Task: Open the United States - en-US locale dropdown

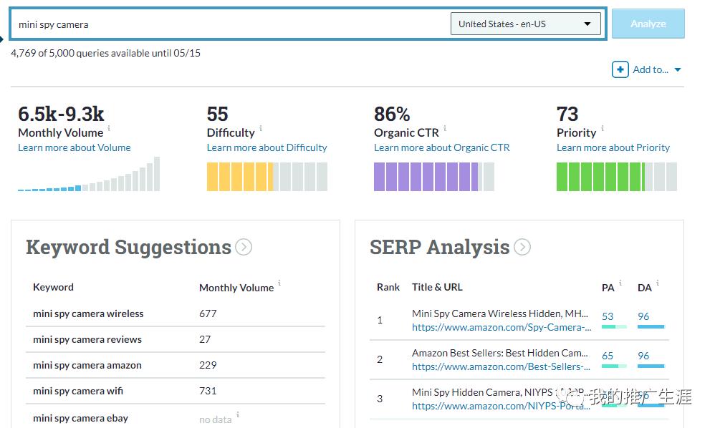Action: click(525, 24)
